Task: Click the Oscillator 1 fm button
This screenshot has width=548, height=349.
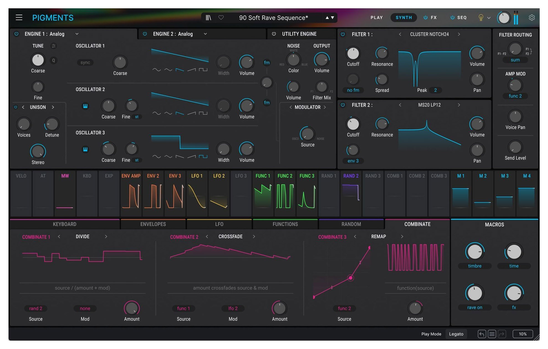Action: (x=267, y=63)
